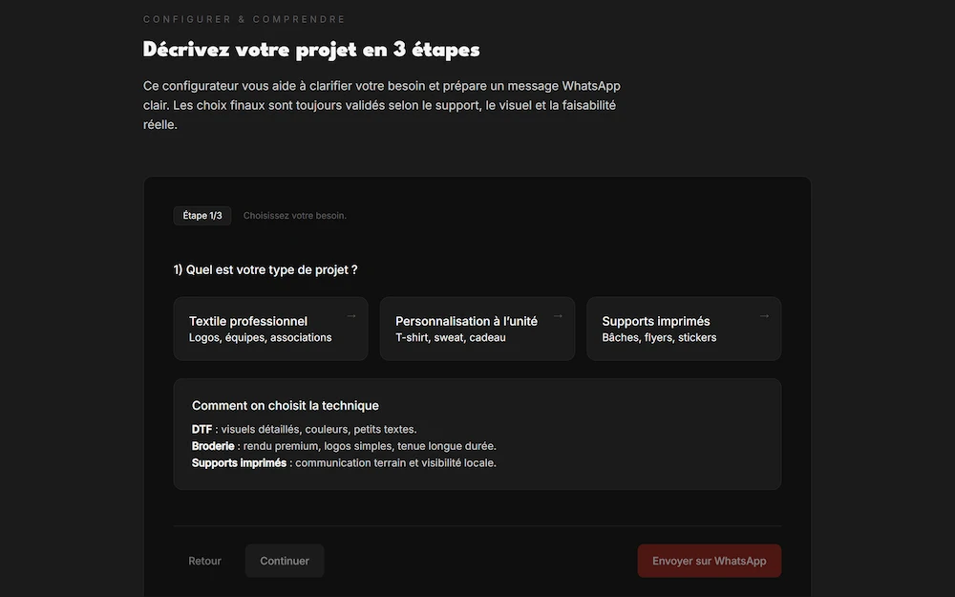Click the "CONFIGURER & COMPRENDRE" eyebrow label
The image size is (955, 597).
tap(243, 18)
